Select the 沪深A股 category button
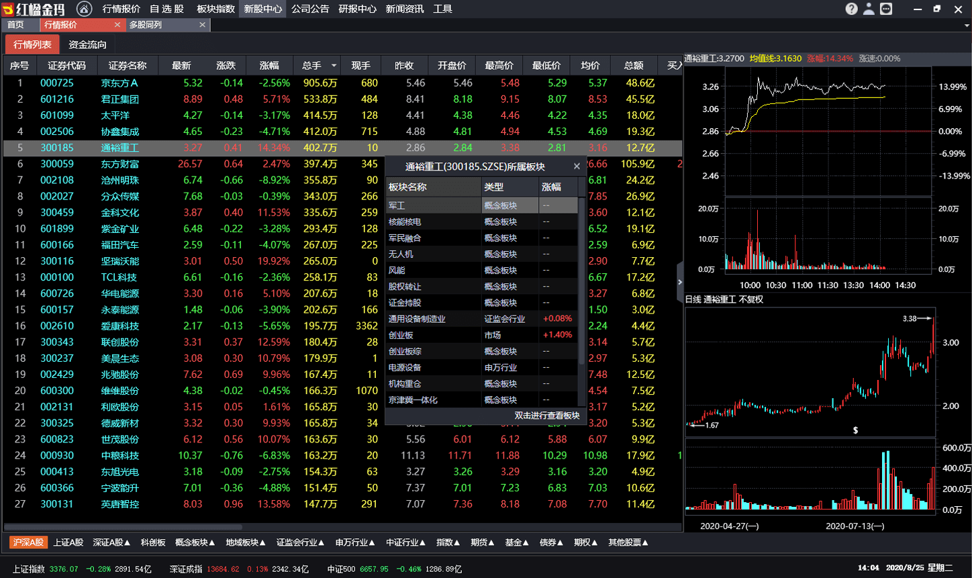 click(x=28, y=542)
